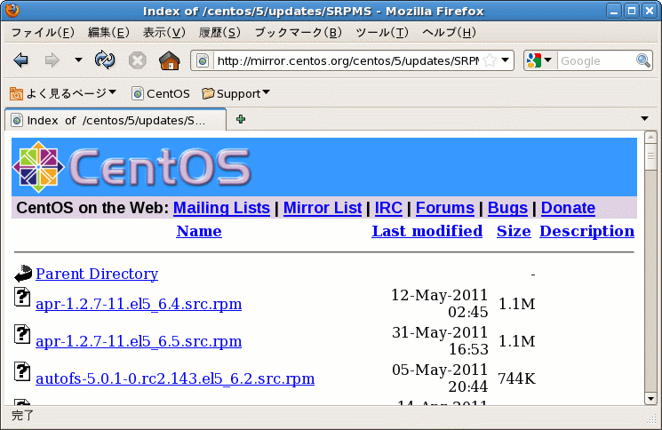Open the back/forward history dropdown arrow

coord(78,60)
